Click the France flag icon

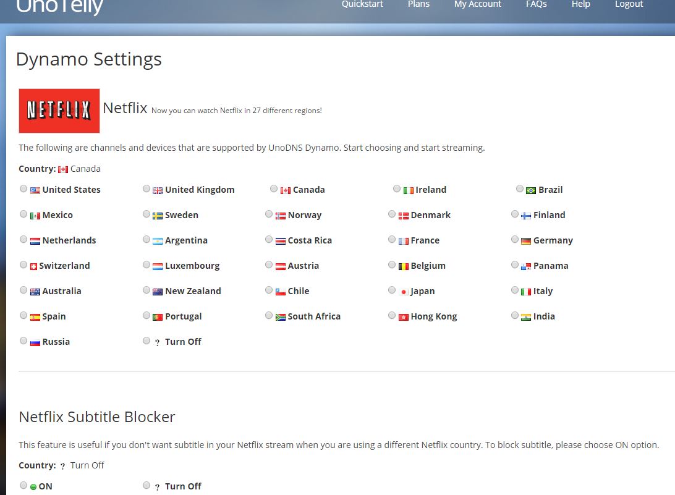(x=404, y=241)
